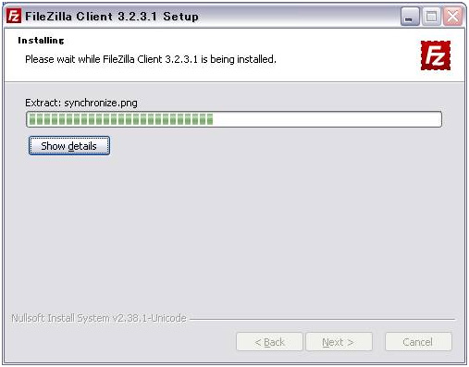Click the 'Nullsoft Install System' version text
The width and height of the screenshot is (469, 367).
pyautogui.click(x=99, y=318)
